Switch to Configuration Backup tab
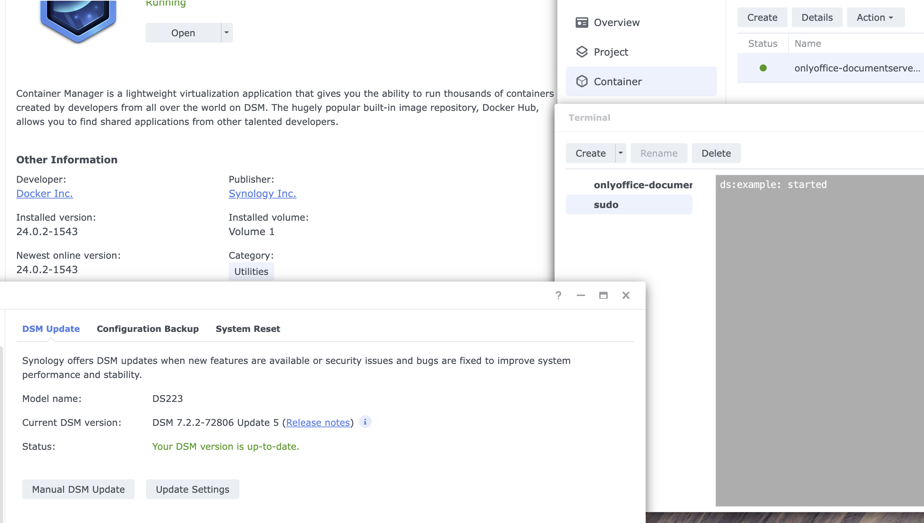 point(147,329)
